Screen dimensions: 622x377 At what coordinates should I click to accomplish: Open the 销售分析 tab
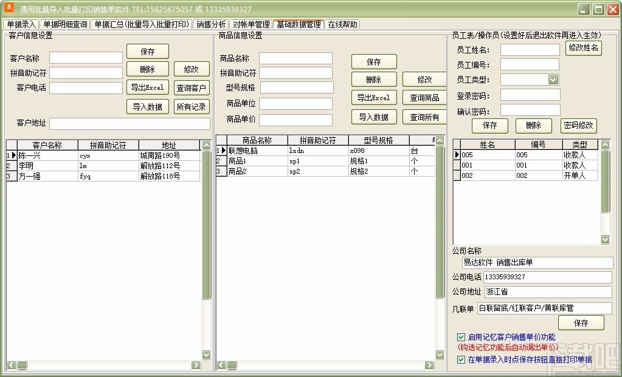210,24
